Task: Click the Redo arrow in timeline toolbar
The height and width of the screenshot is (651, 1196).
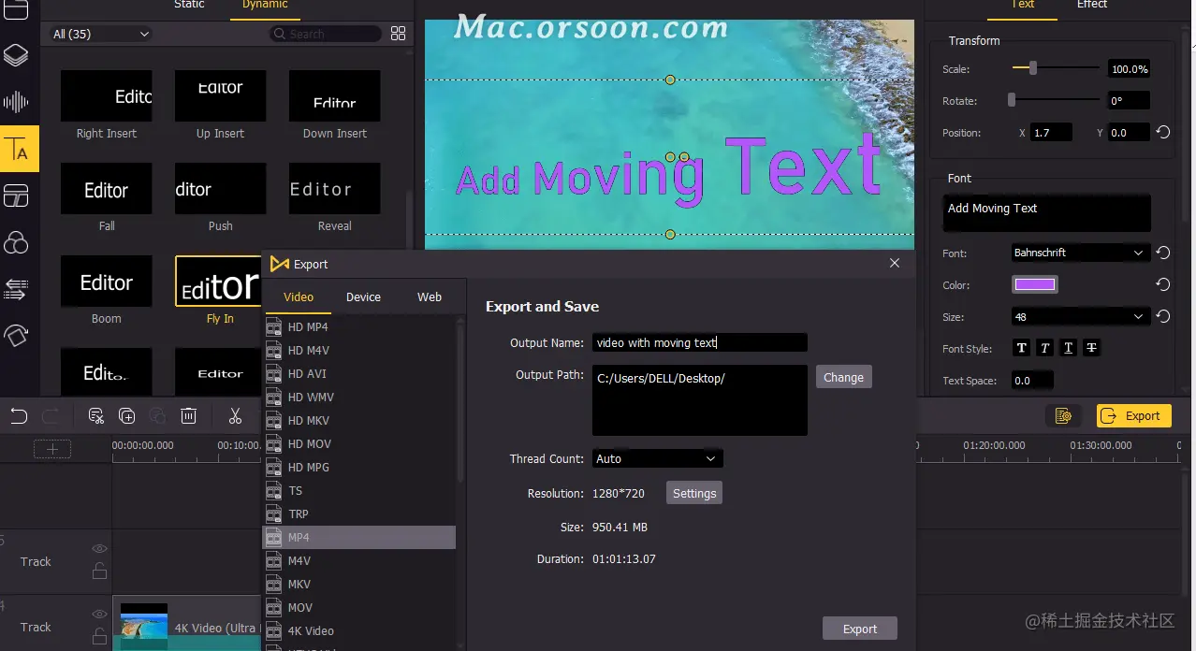Action: pyautogui.click(x=51, y=416)
